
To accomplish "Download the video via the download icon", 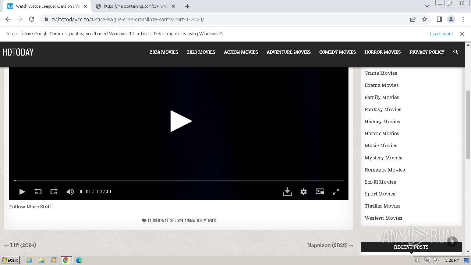I will [x=287, y=191].
